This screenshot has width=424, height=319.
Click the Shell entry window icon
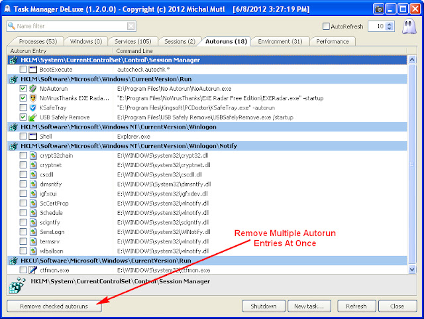pos(32,136)
